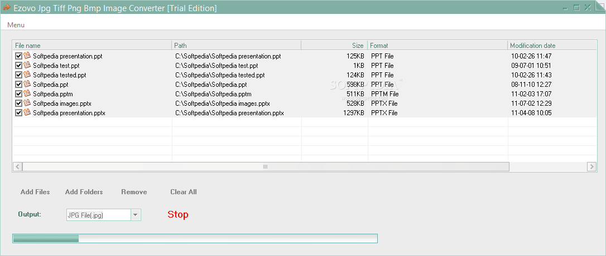Click the left scroll arrow of file list

pos(18,166)
